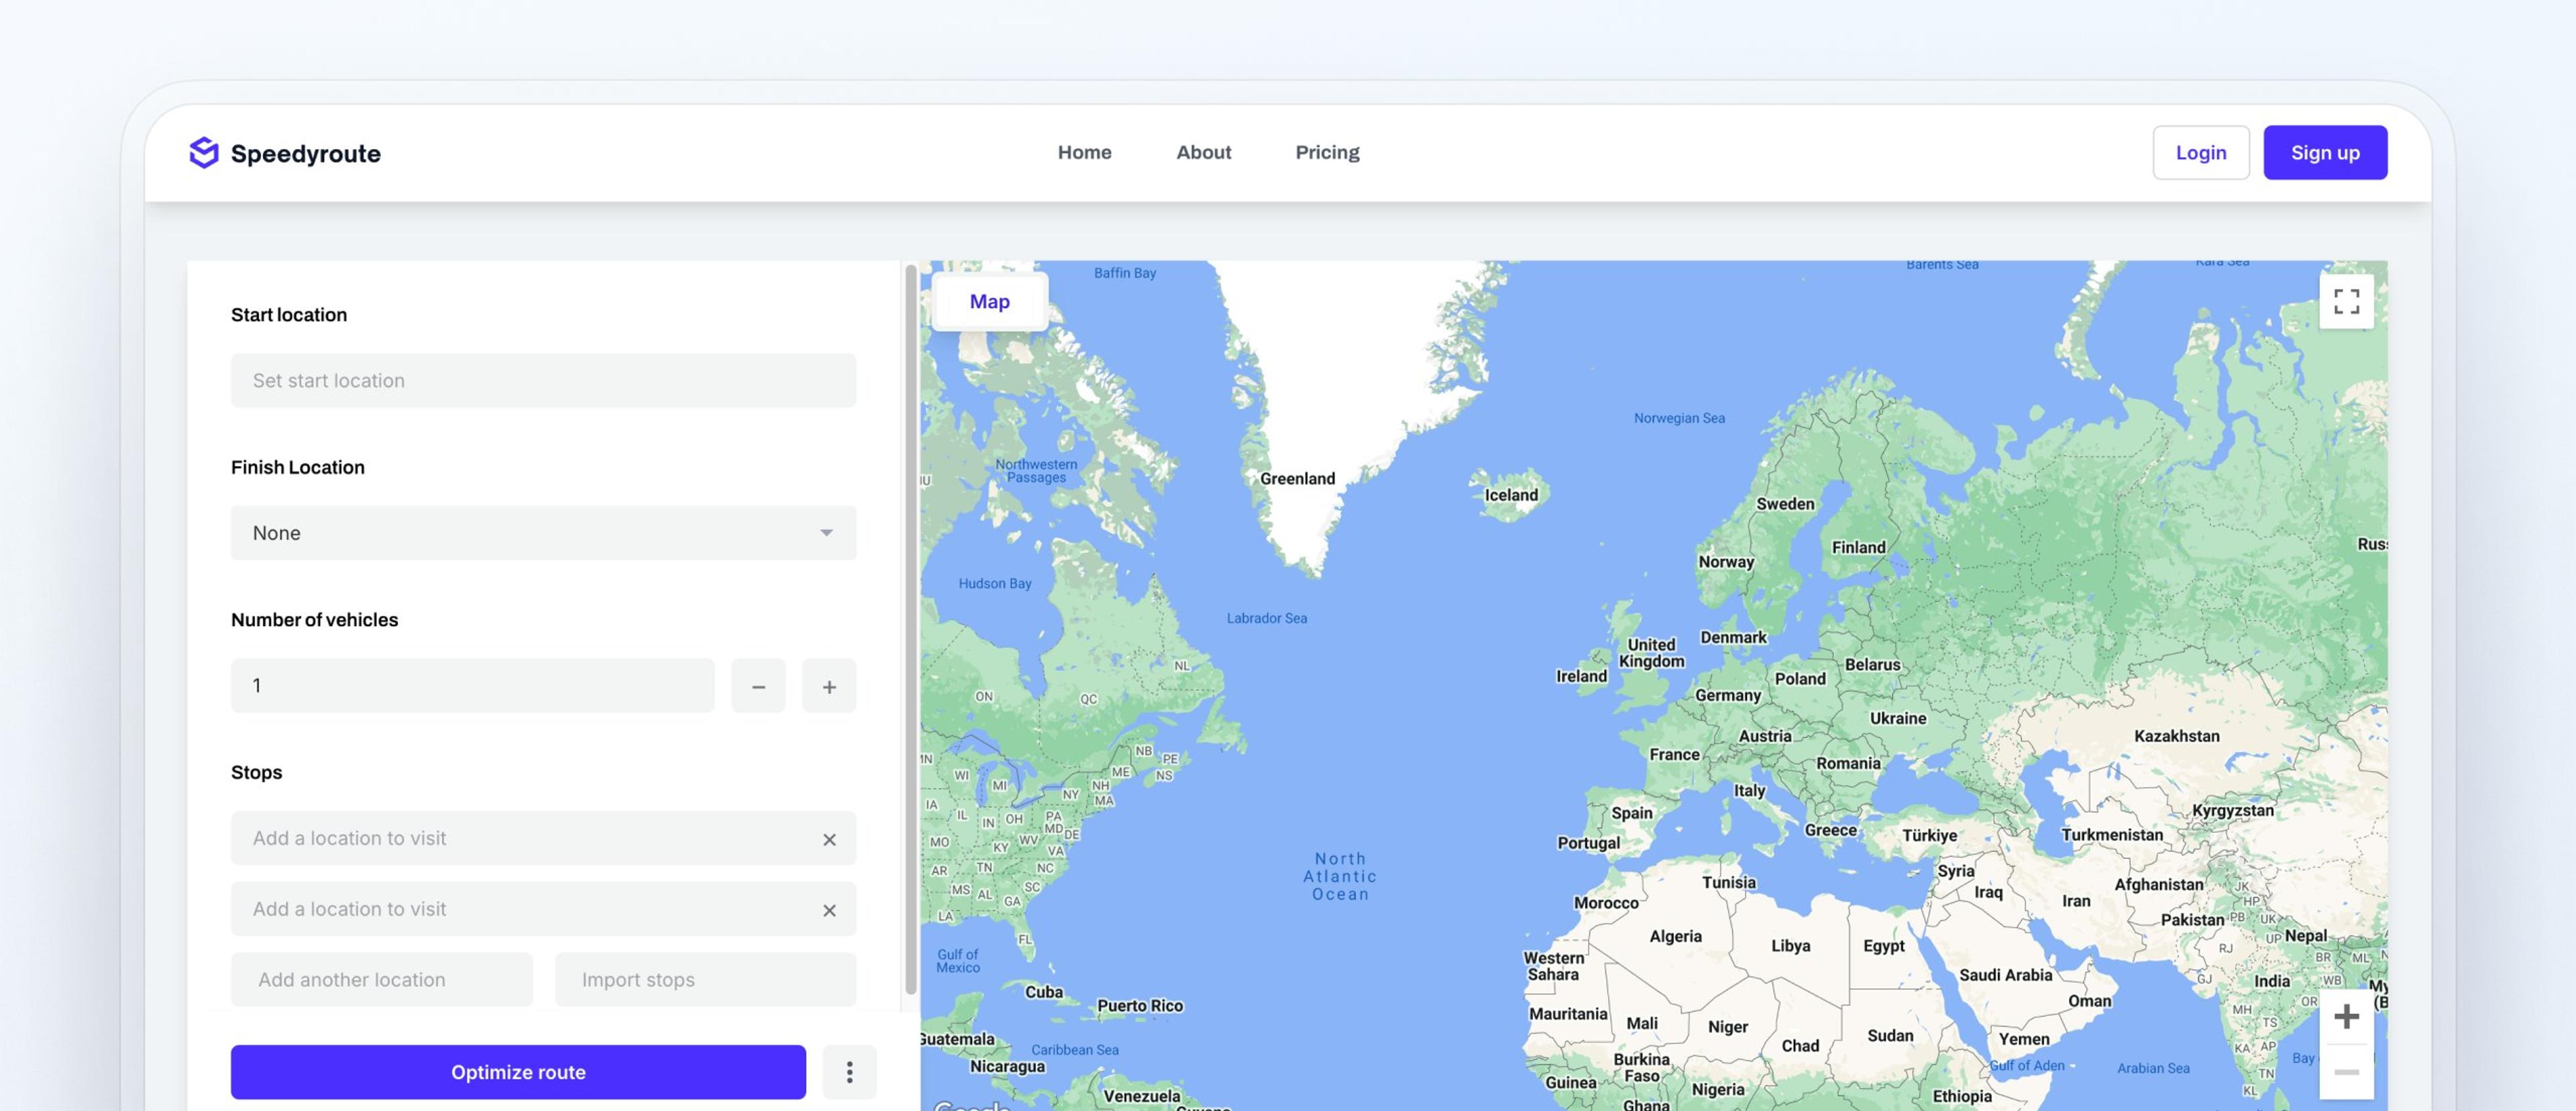Click the Sign up button
This screenshot has width=2576, height=1111.
(x=2325, y=152)
